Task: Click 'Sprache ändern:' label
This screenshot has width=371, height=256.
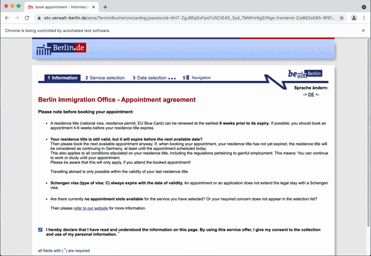Action: [x=311, y=88]
